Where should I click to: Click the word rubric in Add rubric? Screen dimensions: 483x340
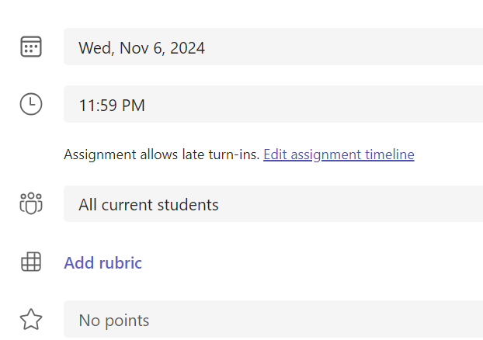(x=120, y=263)
